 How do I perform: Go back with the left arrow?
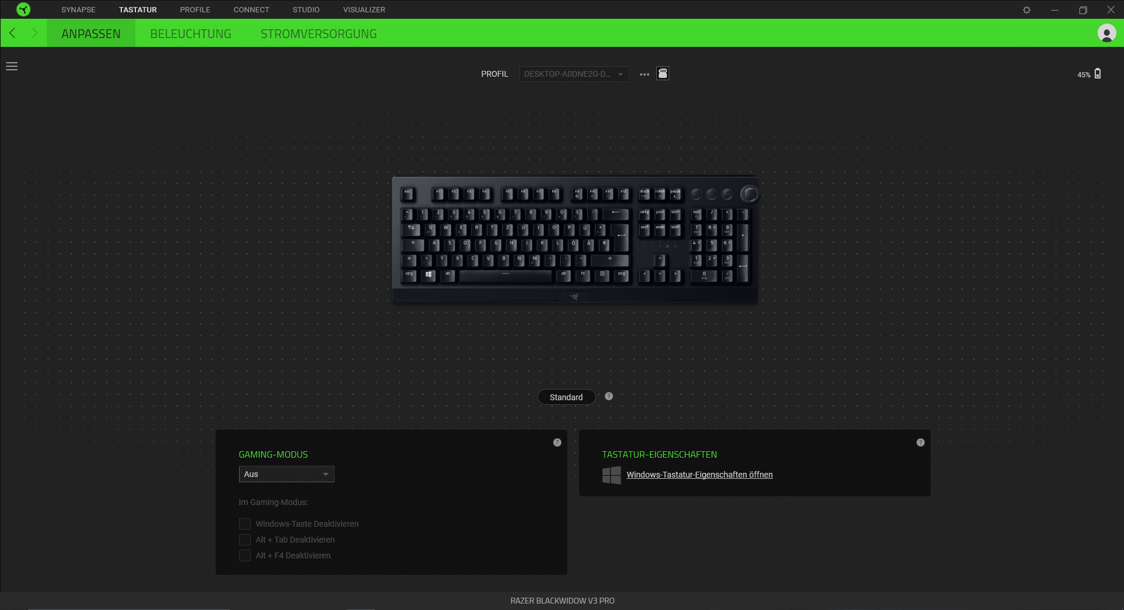point(12,33)
